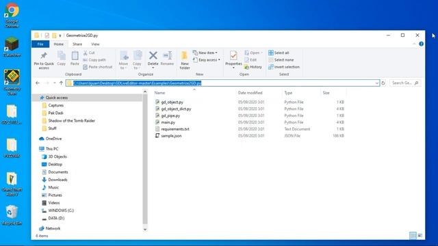The height and width of the screenshot is (246, 438).
Task: Go back with the Back arrow
Action: (38, 83)
